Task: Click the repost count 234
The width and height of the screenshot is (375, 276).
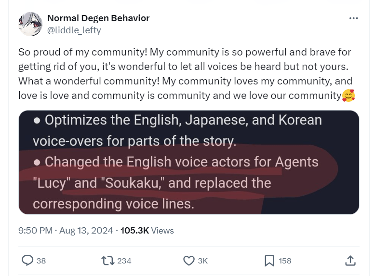Action: pyautogui.click(x=124, y=261)
